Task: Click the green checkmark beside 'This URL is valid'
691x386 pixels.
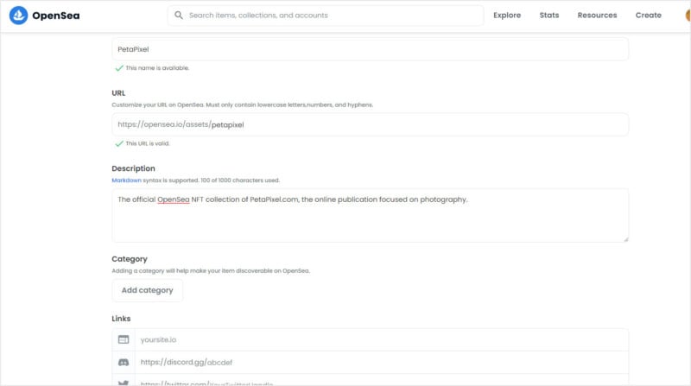Action: (119, 143)
